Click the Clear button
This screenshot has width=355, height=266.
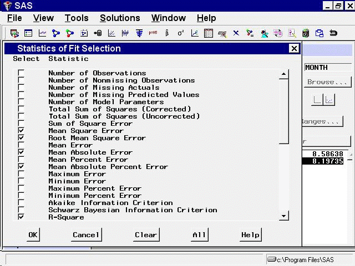click(146, 234)
